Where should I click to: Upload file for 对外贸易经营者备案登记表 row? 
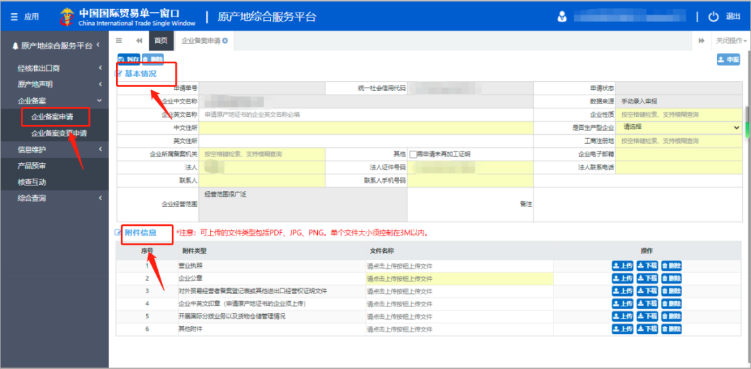622,291
